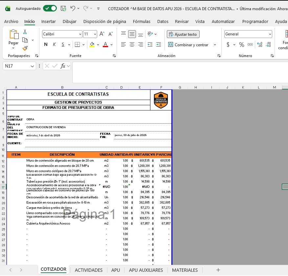Open the Fórmulas ribbon tab
The width and height of the screenshot is (288, 276).
coord(142,21)
